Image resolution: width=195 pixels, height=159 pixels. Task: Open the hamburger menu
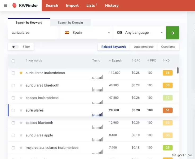(6, 6)
